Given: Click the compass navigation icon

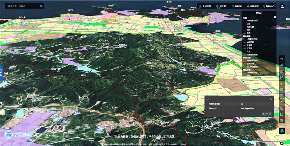Looking at the screenshot, I should [282, 96].
